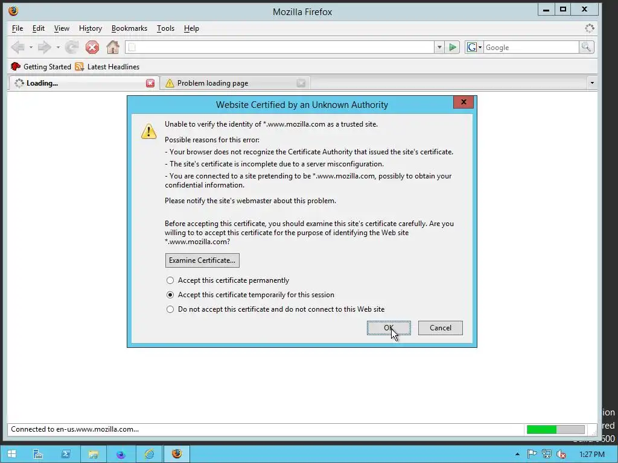This screenshot has width=618, height=463.
Task: Click the 1:27 PM clock
Action: click(x=591, y=455)
